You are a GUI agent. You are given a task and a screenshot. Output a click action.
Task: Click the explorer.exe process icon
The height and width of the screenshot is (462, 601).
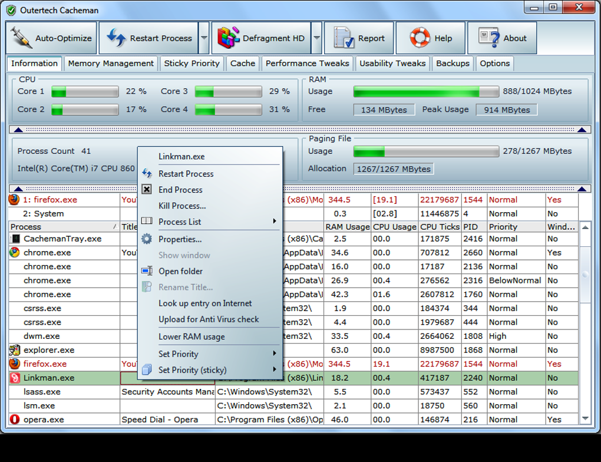click(x=15, y=350)
